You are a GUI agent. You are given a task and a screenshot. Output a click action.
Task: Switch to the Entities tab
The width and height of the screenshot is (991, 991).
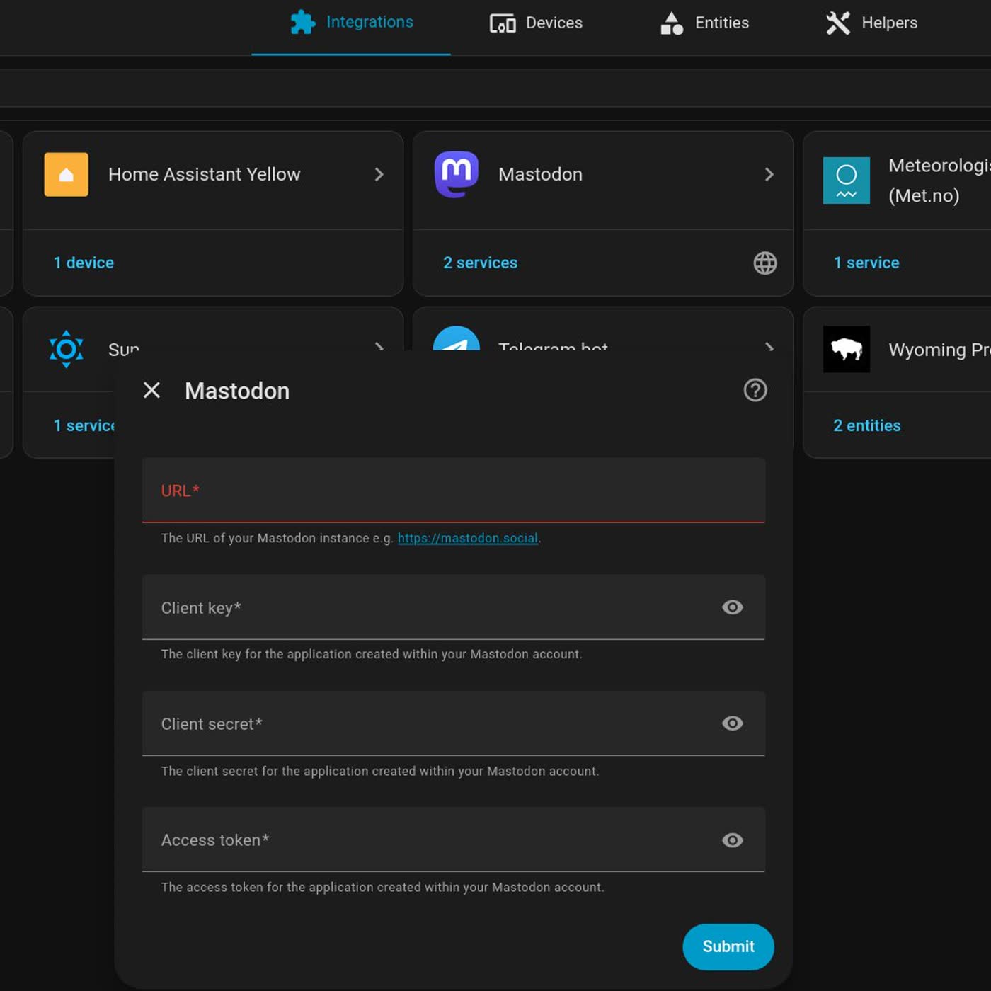click(704, 23)
